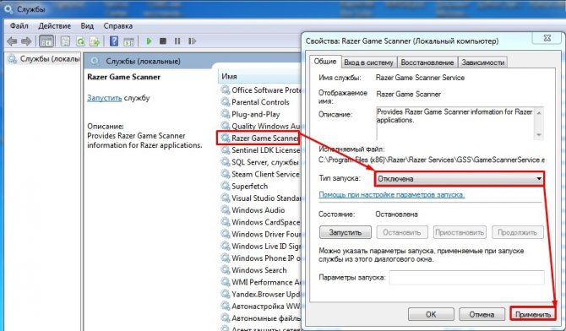Open the Тип запуска dropdown
The height and width of the screenshot is (331, 566).
(460, 179)
